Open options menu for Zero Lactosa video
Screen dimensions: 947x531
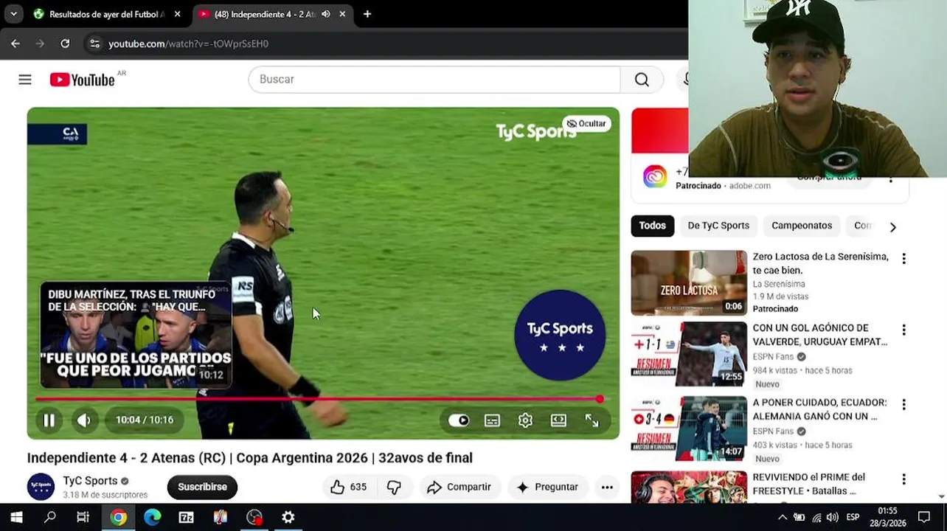point(903,259)
